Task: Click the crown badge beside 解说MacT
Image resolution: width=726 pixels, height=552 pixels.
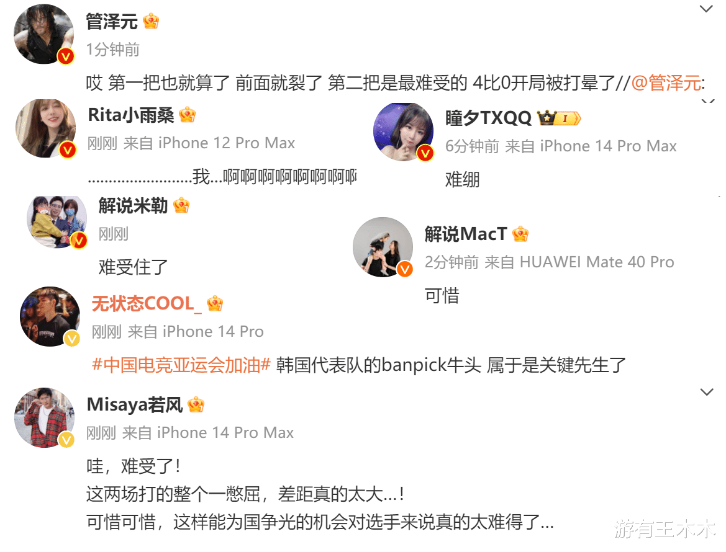Action: tap(520, 234)
